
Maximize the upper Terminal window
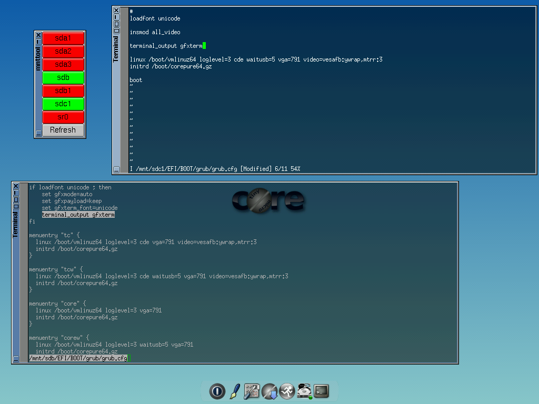[116, 24]
